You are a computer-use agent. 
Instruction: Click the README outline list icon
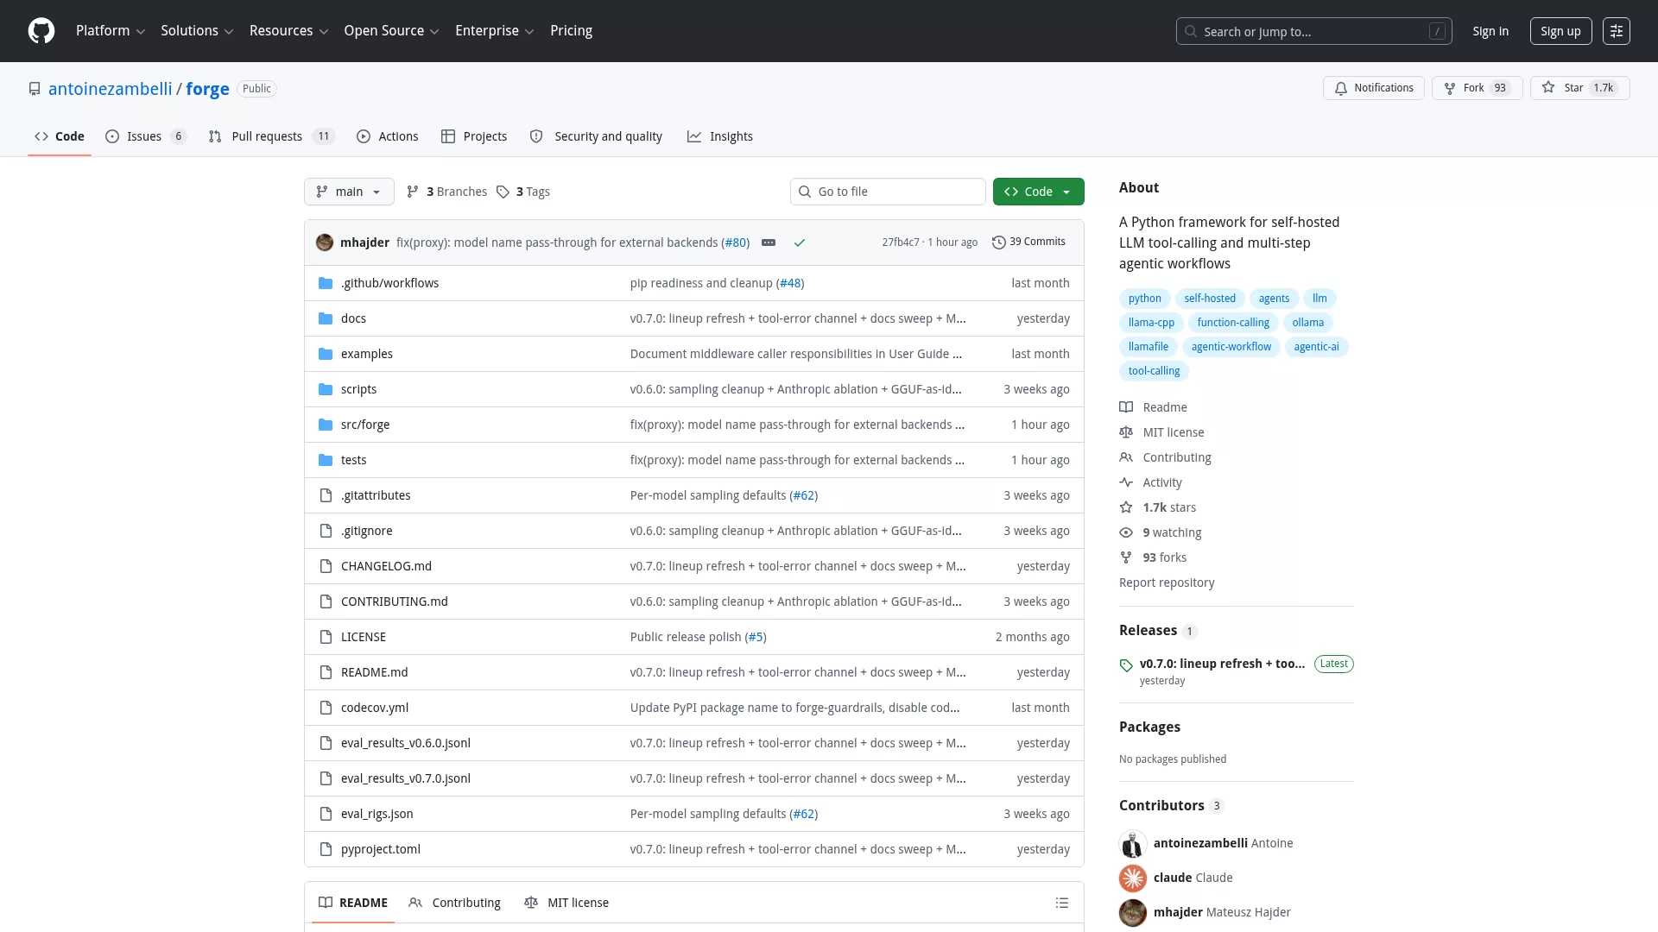coord(1062,903)
